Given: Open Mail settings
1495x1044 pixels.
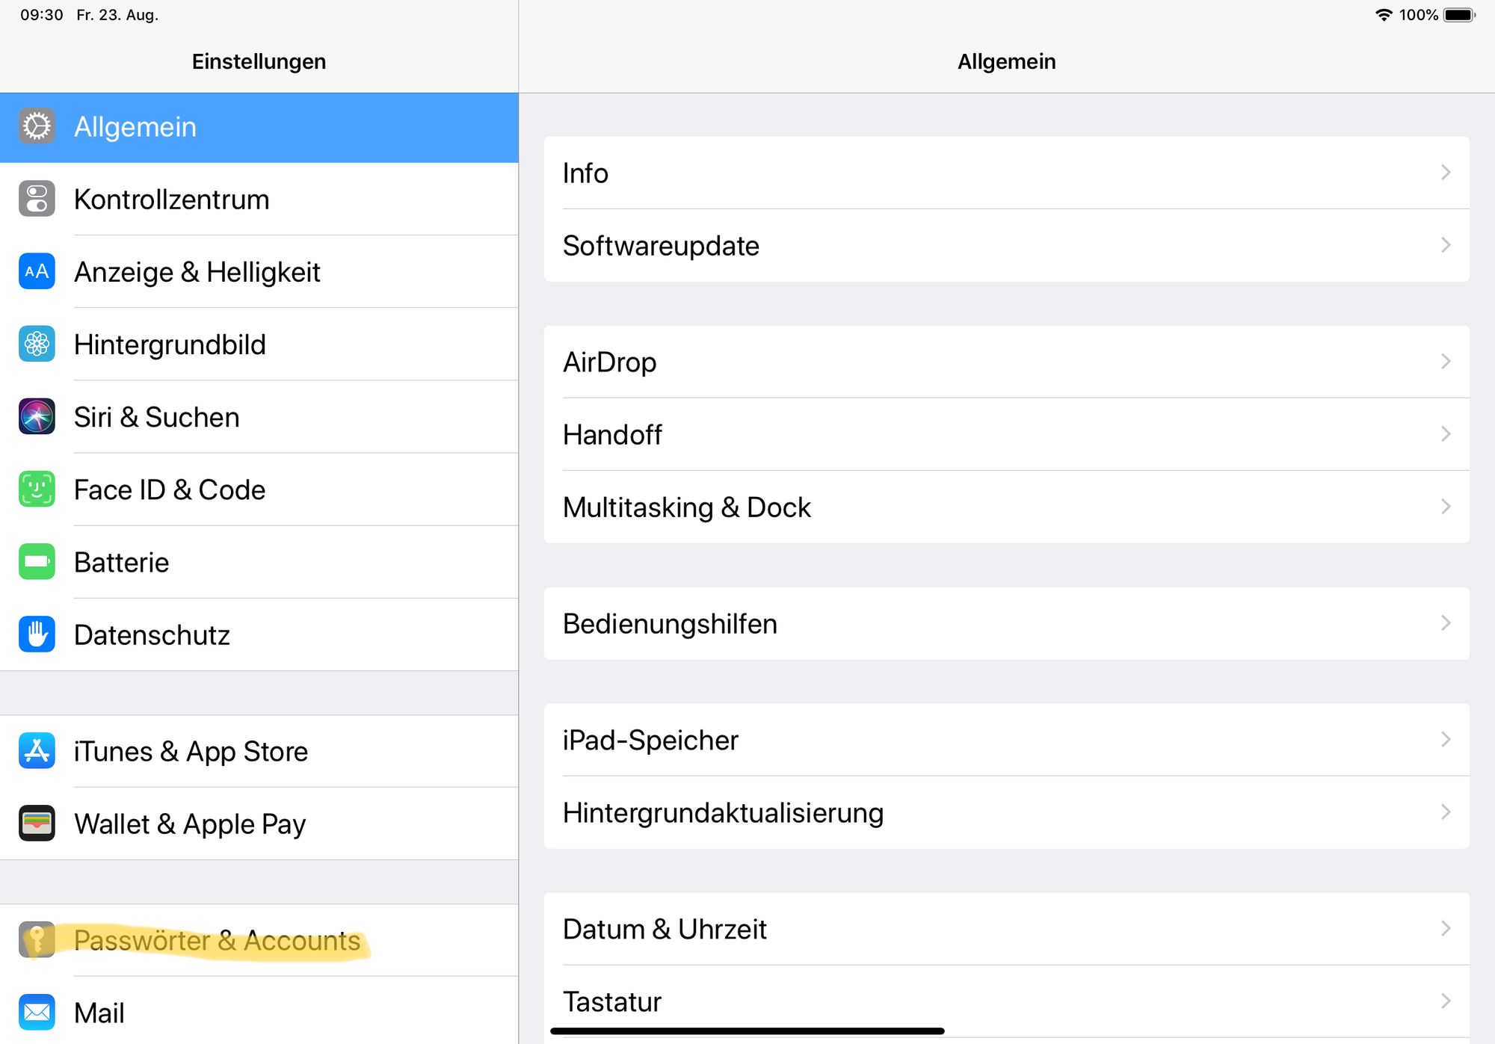Looking at the screenshot, I should pyautogui.click(x=259, y=1010).
